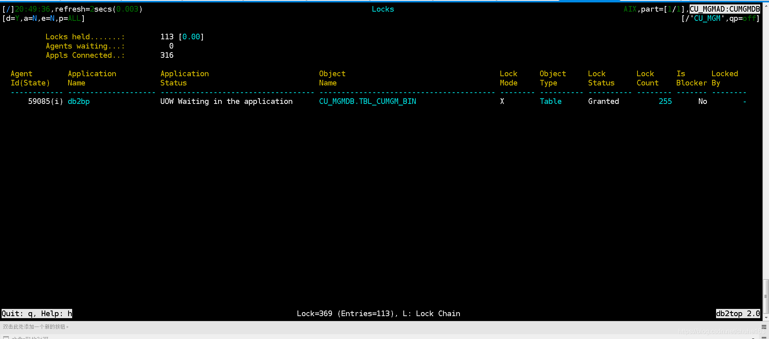Click the 'Object Name' column header

[x=332, y=78]
